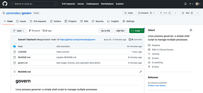Open commit hash 0aa1c95
The image size is (203, 93).
(108, 40)
